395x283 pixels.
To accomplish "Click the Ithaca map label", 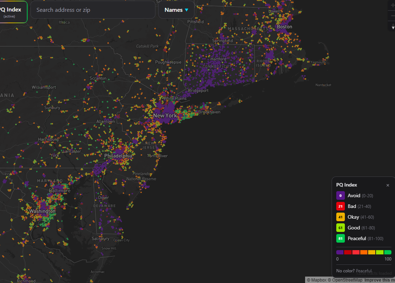I will [64, 22].
